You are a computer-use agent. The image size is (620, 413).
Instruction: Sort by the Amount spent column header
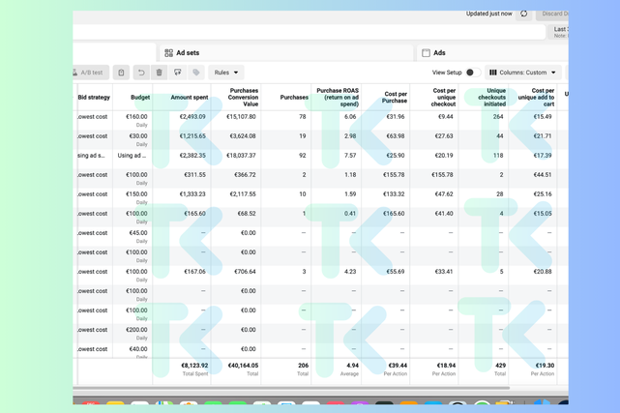189,97
